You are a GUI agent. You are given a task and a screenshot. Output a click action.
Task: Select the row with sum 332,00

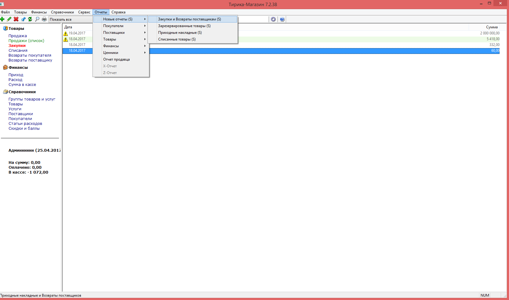click(x=281, y=45)
